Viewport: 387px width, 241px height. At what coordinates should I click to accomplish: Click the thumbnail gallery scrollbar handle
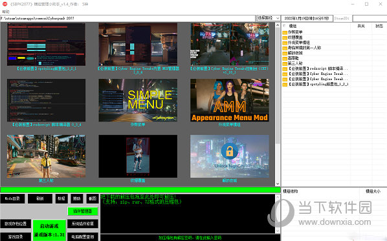point(278,85)
